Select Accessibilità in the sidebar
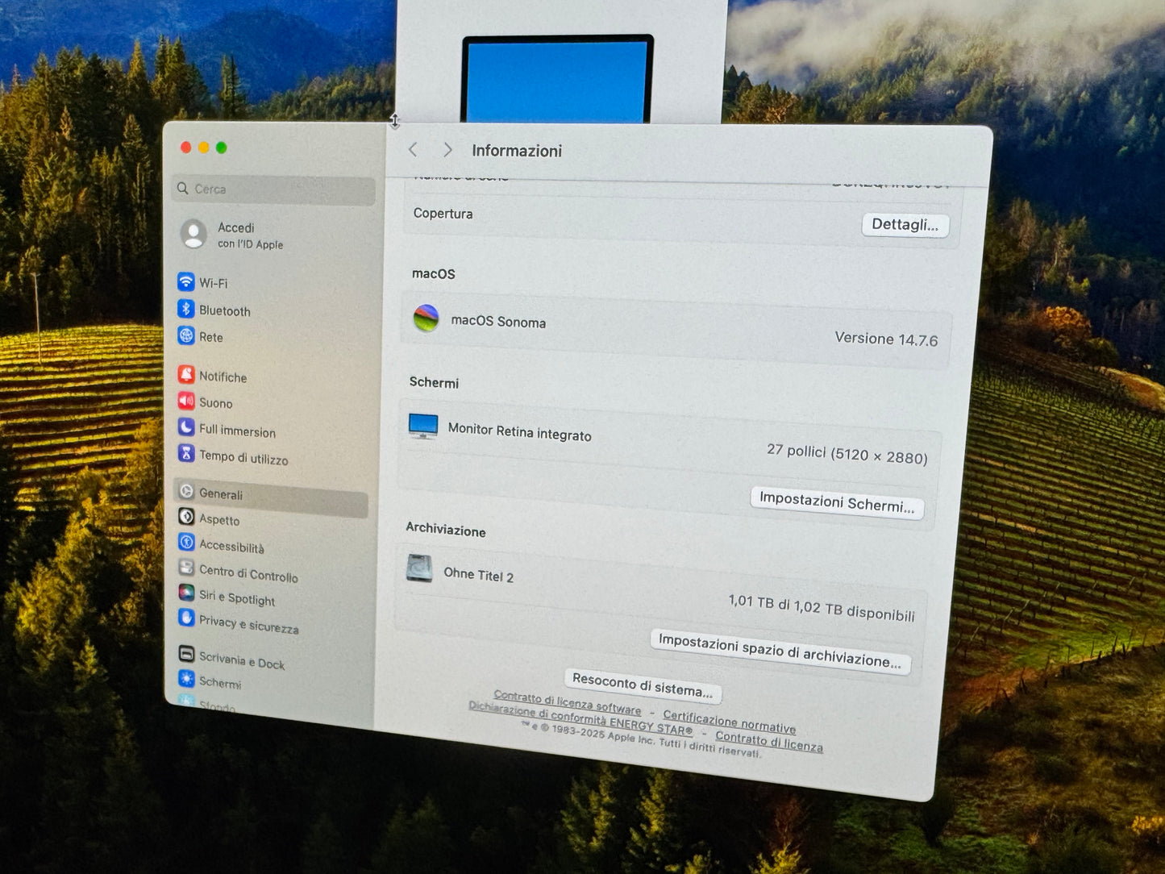The height and width of the screenshot is (874, 1165). 231,547
